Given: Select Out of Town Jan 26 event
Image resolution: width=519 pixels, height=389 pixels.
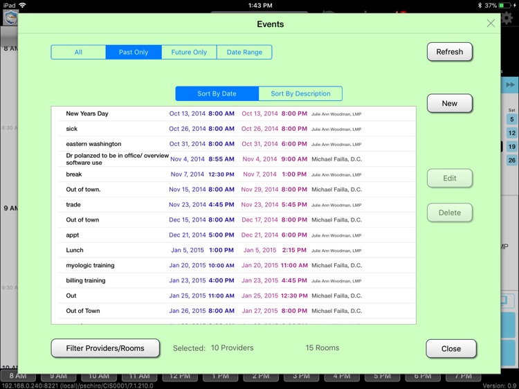Looking at the screenshot, I should [x=233, y=311].
